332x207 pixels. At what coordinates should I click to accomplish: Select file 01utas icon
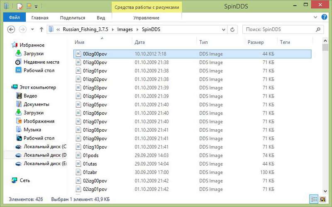(x=78, y=164)
